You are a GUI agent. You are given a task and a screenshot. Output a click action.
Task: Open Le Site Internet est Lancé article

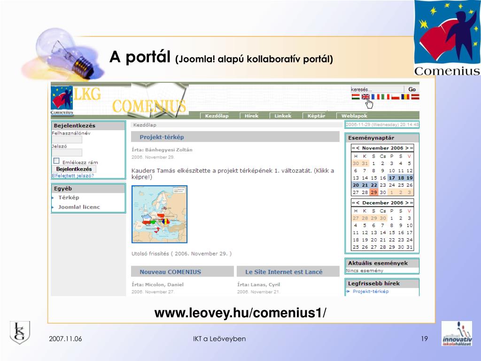coord(284,272)
